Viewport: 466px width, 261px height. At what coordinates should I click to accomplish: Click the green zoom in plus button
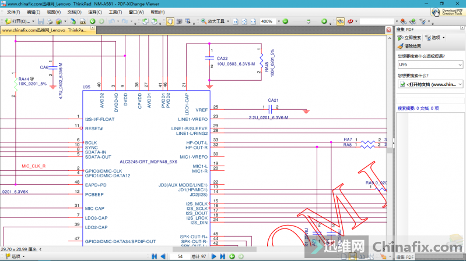(324, 22)
